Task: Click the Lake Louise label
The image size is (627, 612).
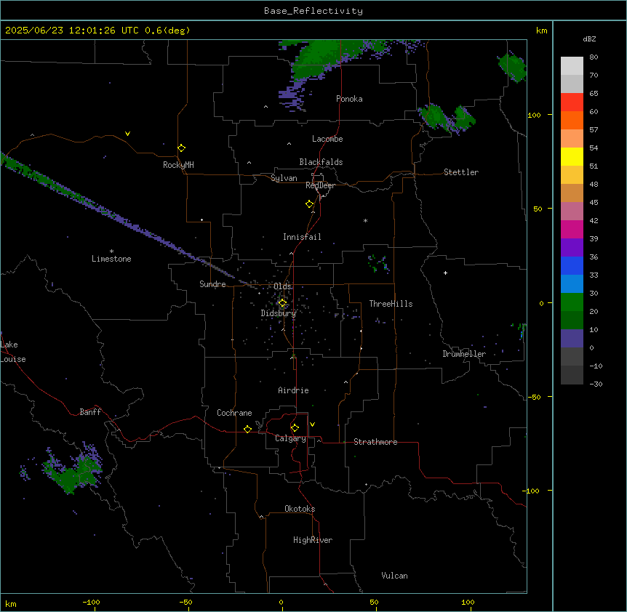Action: [x=13, y=352]
